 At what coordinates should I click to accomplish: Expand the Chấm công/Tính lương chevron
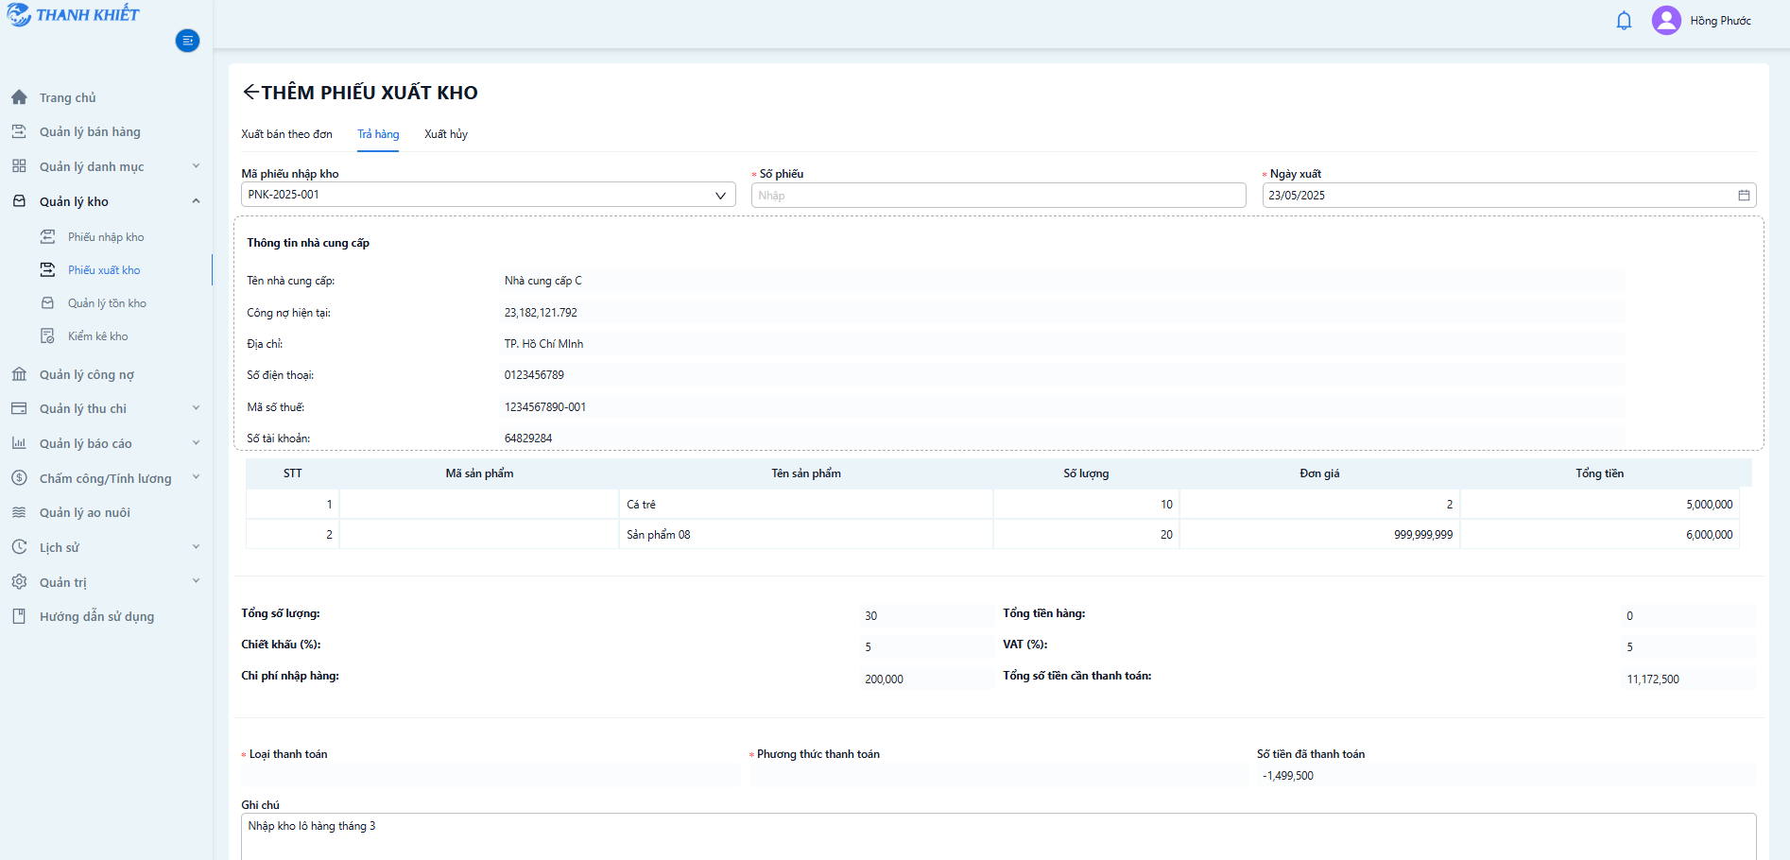click(196, 477)
